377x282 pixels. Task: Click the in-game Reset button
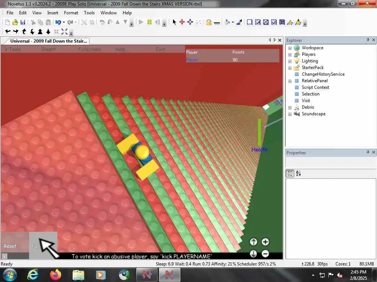pos(14,246)
